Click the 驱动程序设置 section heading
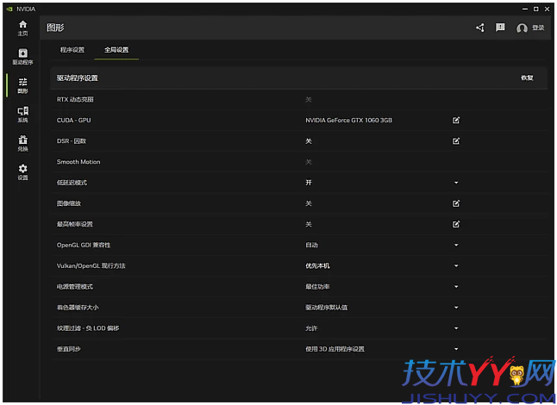 coord(78,78)
